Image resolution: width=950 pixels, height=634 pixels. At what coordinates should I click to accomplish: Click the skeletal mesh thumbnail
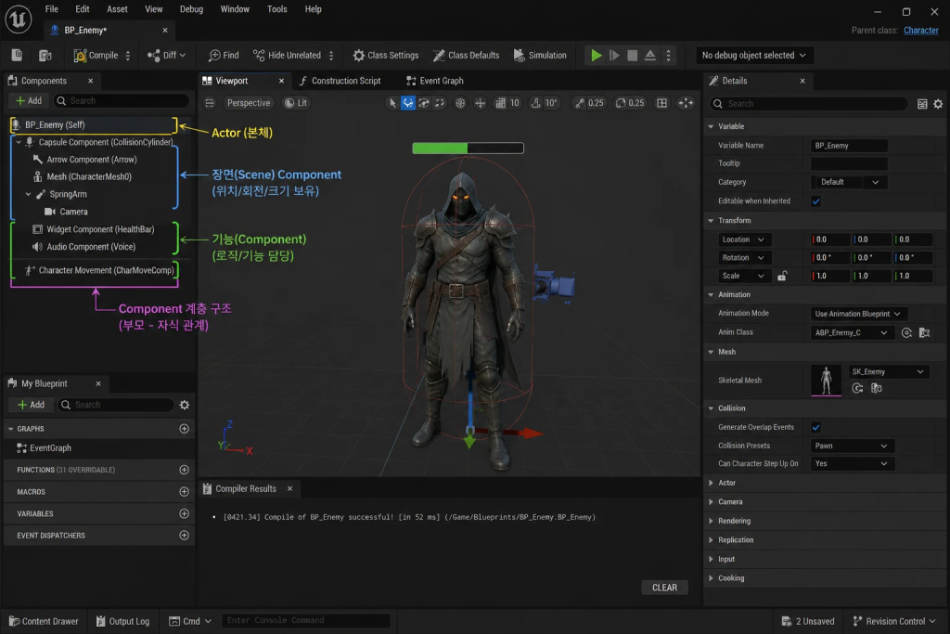(x=826, y=381)
